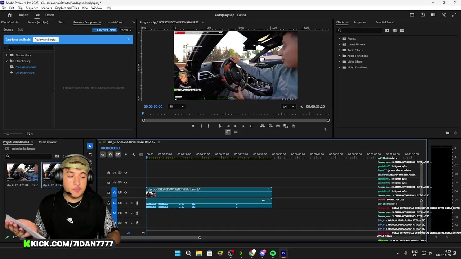The width and height of the screenshot is (461, 259).
Task: Open the Import workspace
Action: click(x=24, y=15)
